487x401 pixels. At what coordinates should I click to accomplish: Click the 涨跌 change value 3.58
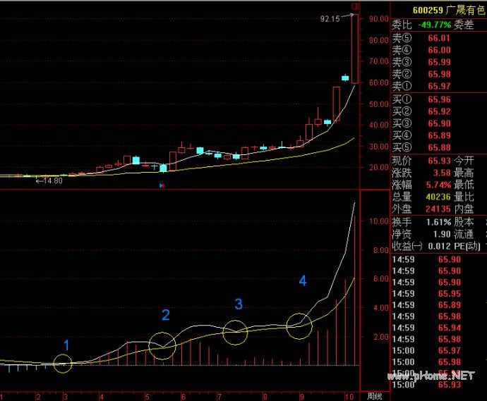[x=442, y=173]
